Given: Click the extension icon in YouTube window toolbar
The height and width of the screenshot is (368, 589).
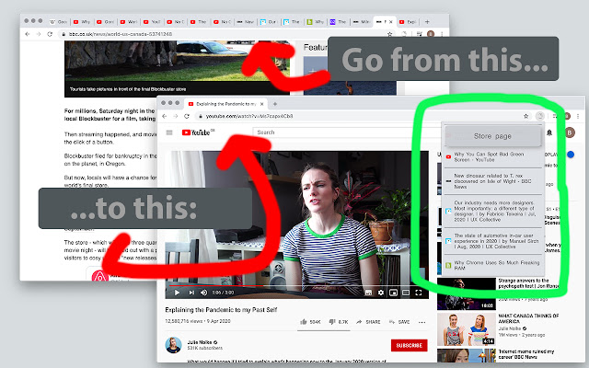Looking at the screenshot, I should [540, 116].
